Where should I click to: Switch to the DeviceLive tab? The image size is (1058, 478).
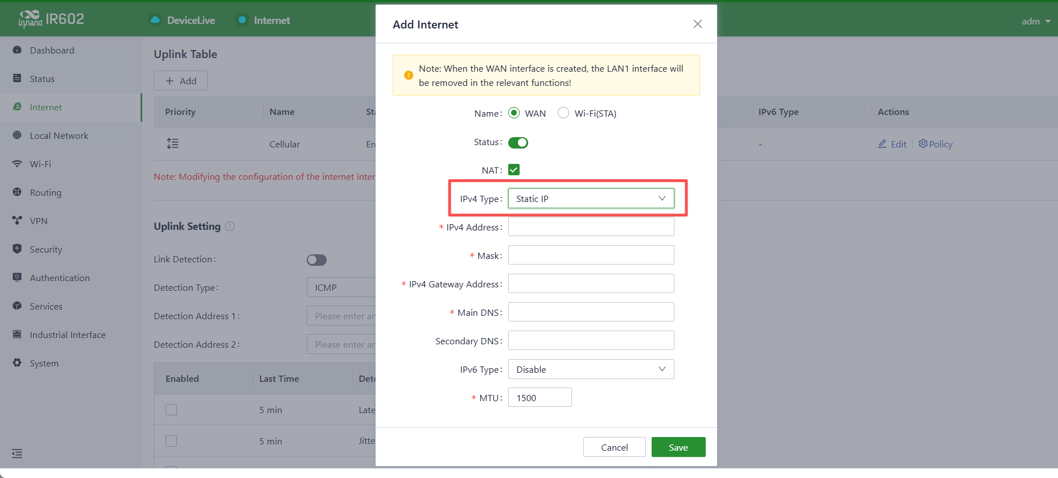click(182, 20)
